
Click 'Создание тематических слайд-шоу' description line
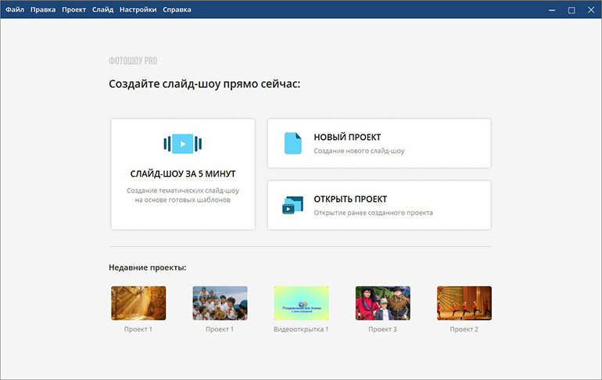(x=183, y=190)
